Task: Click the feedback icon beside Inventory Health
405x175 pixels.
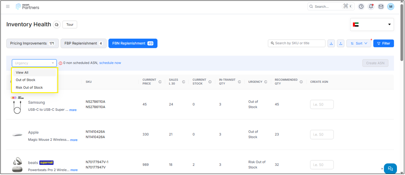Action: 57,25
